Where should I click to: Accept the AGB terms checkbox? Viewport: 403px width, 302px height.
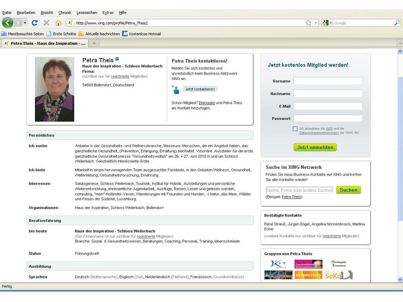[x=295, y=129]
